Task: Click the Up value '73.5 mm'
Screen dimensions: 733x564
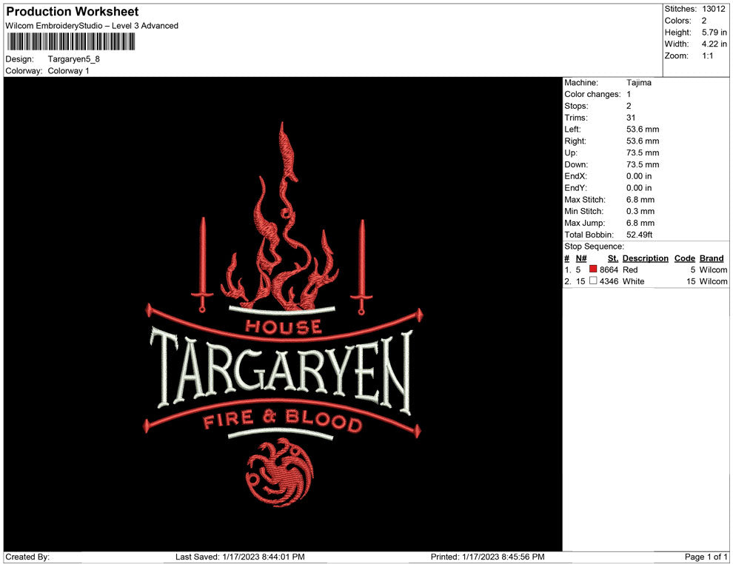Action: tap(643, 152)
